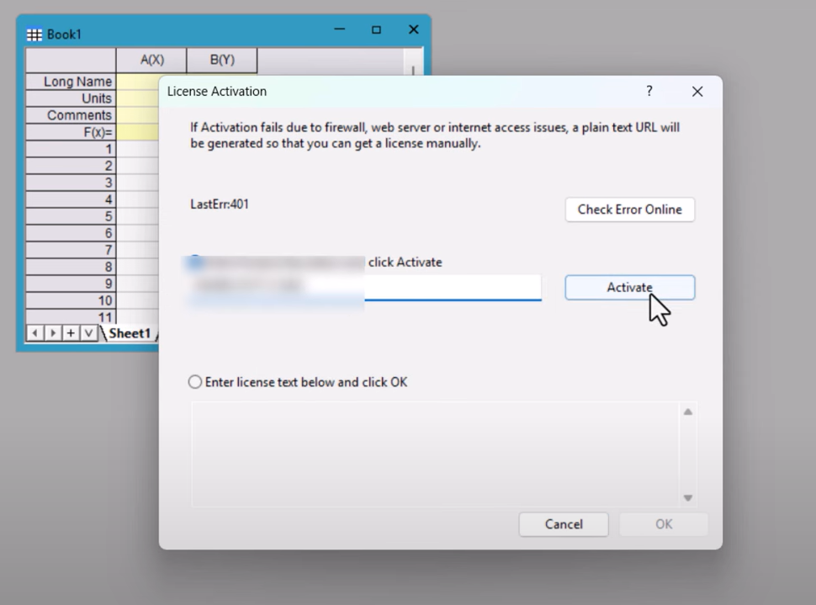Cancel the license activation dialog
The image size is (816, 605).
(x=563, y=524)
